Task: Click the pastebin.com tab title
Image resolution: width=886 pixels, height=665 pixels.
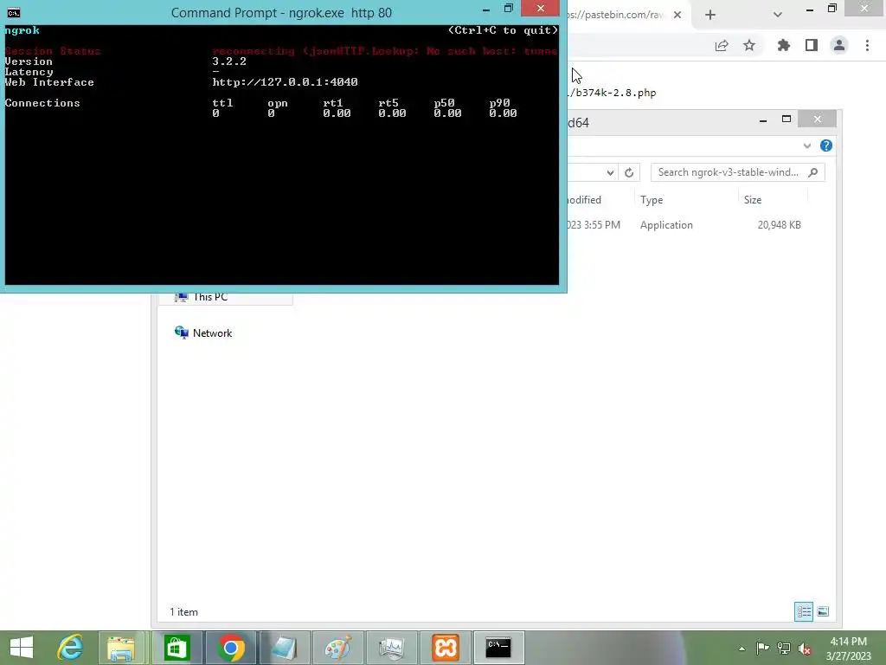Action: [616, 15]
